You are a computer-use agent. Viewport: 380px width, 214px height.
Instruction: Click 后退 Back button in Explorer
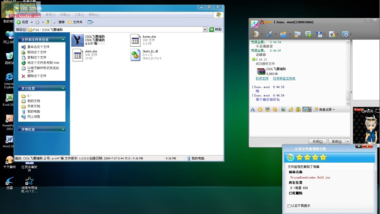22,22
